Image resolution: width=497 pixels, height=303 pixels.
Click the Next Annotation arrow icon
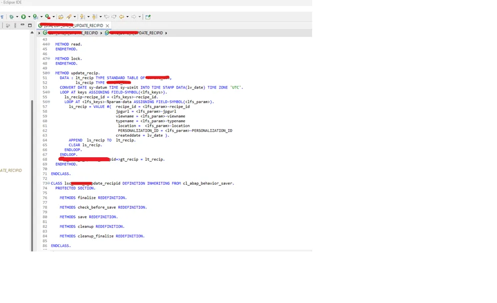[82, 17]
